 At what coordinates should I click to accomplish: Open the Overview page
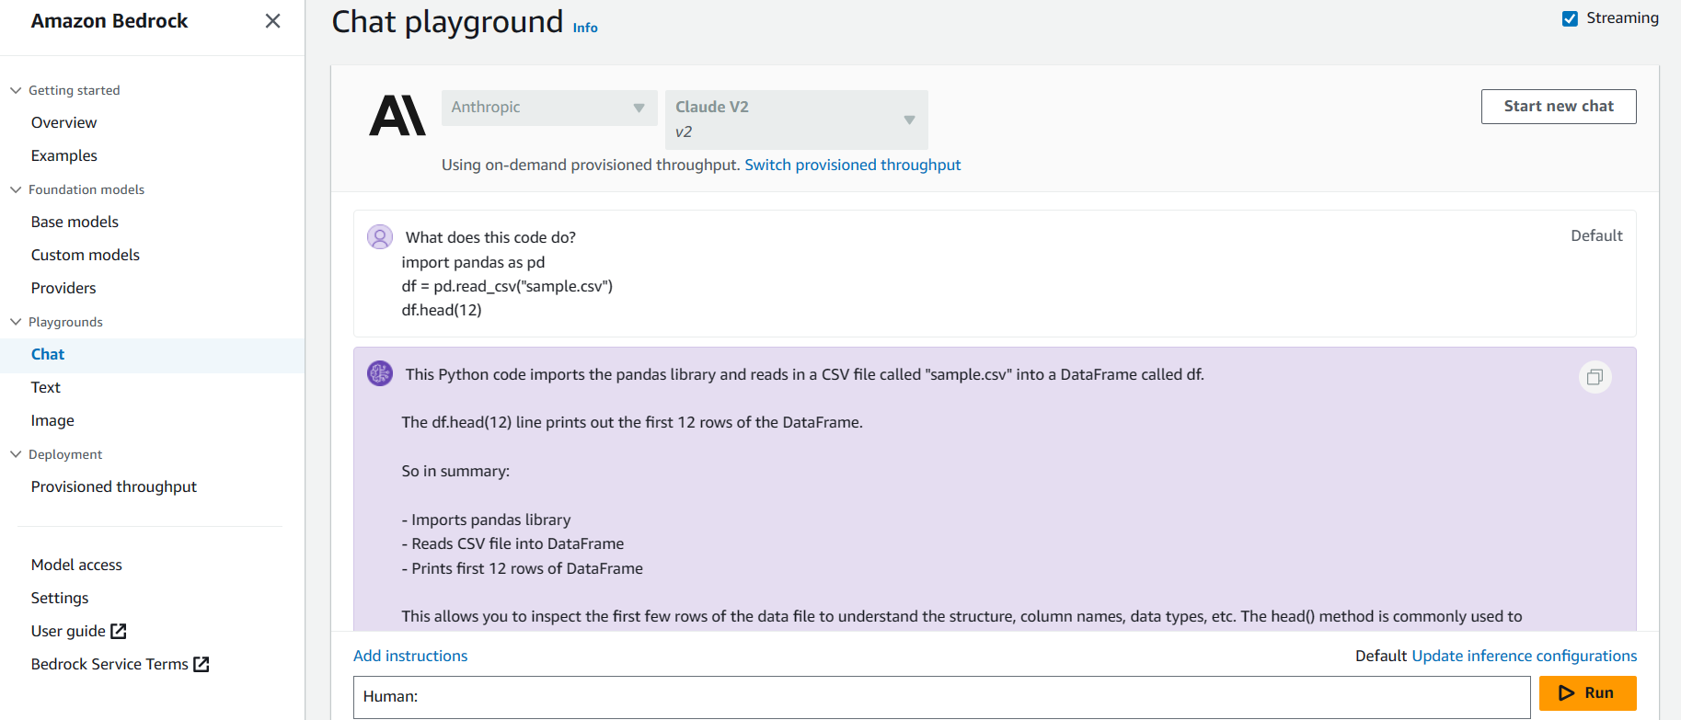tap(63, 122)
